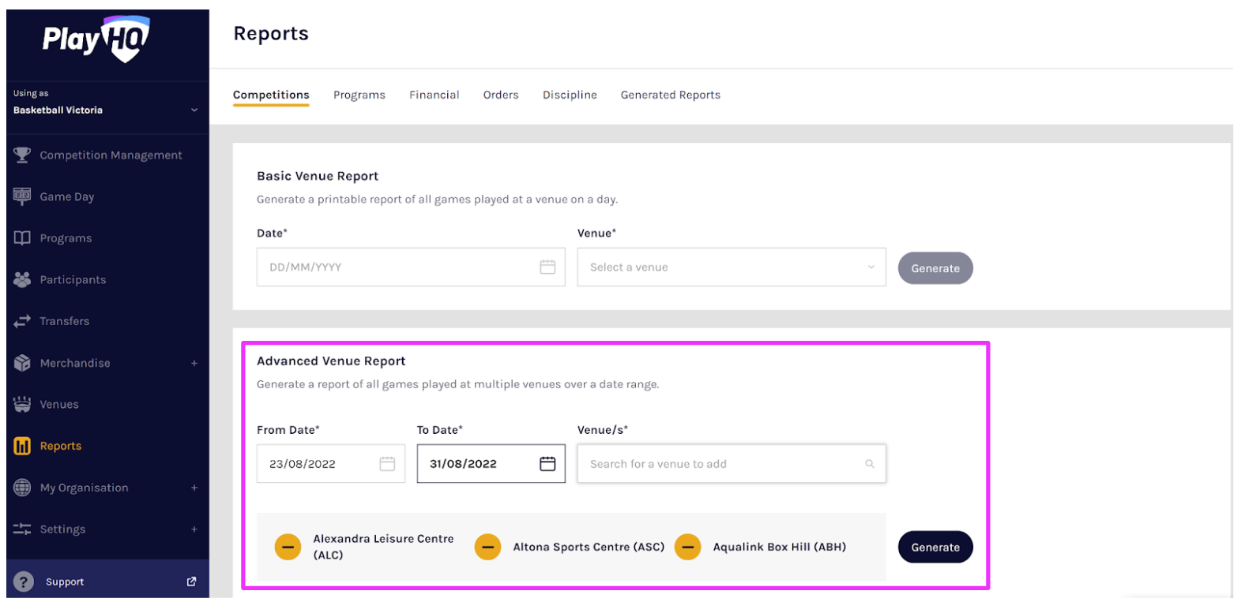
Task: Open the Generated Reports tab
Action: 670,95
